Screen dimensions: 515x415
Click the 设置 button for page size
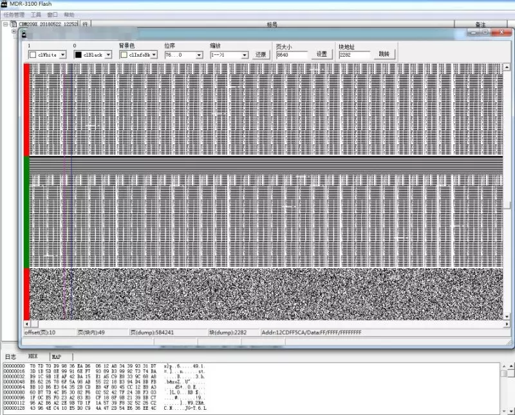[322, 55]
